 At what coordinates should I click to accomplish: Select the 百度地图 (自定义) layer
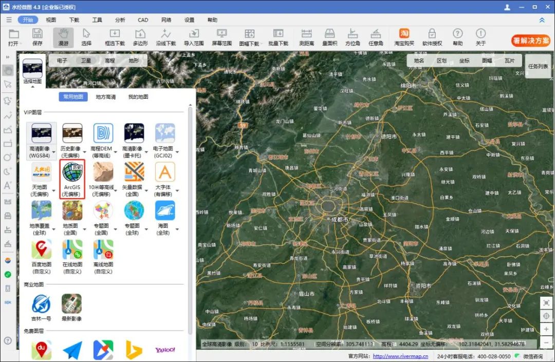[41, 257]
